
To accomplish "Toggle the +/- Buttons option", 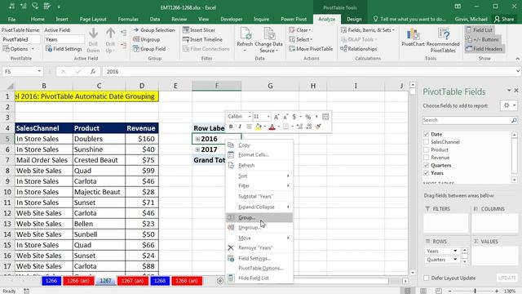I will 482,39.
